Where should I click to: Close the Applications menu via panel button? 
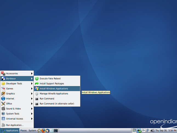coord(10,131)
